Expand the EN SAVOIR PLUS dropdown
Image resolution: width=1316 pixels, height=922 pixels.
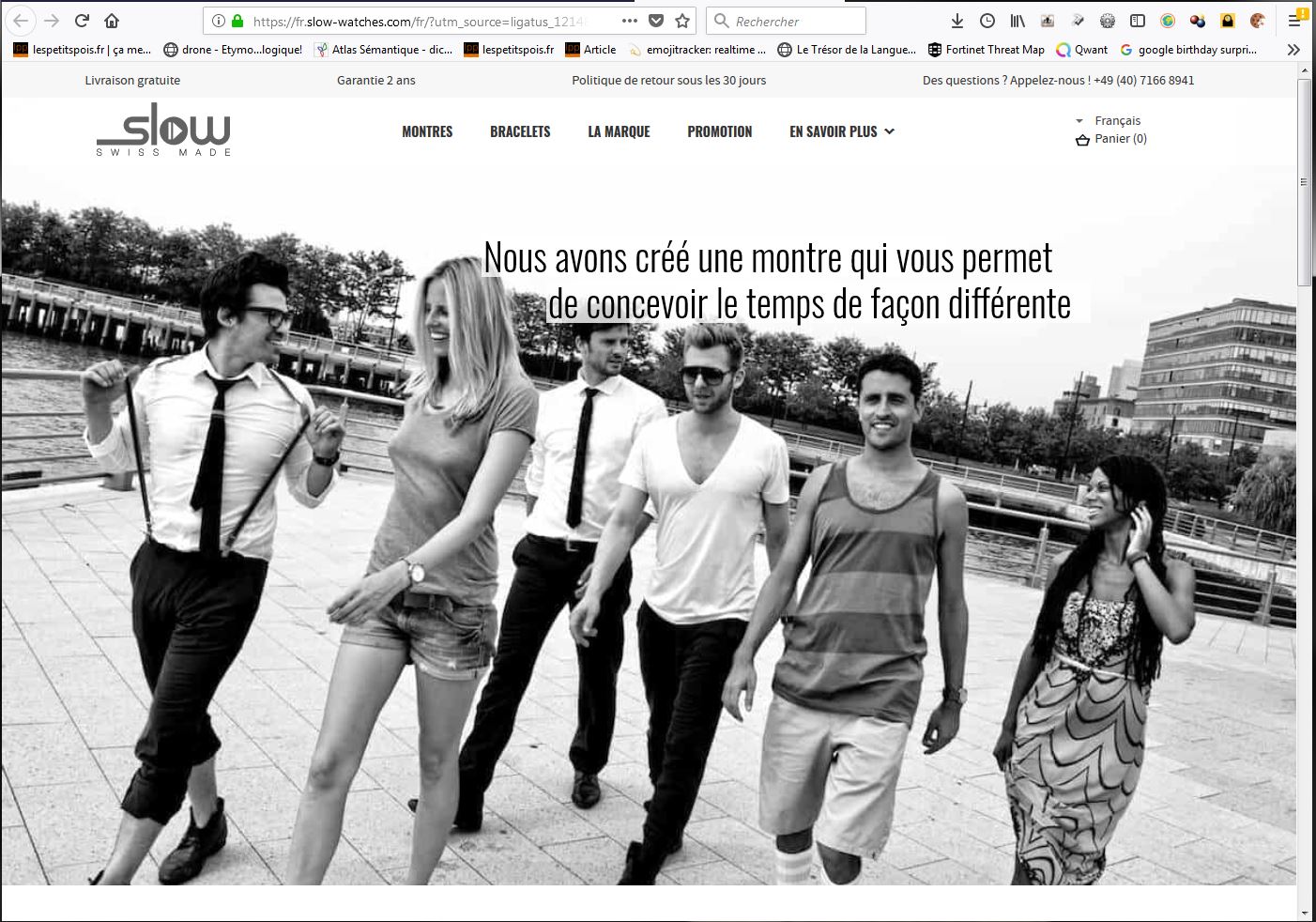pyautogui.click(x=842, y=131)
